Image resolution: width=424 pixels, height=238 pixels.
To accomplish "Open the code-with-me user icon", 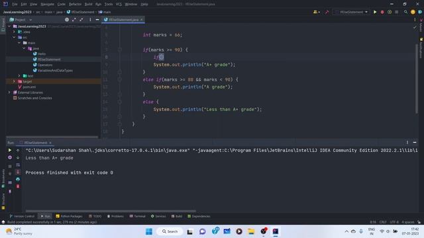I will pyautogui.click(x=316, y=12).
